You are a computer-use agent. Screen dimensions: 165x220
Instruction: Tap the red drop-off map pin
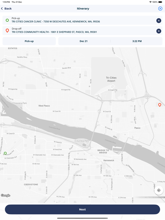(160, 105)
